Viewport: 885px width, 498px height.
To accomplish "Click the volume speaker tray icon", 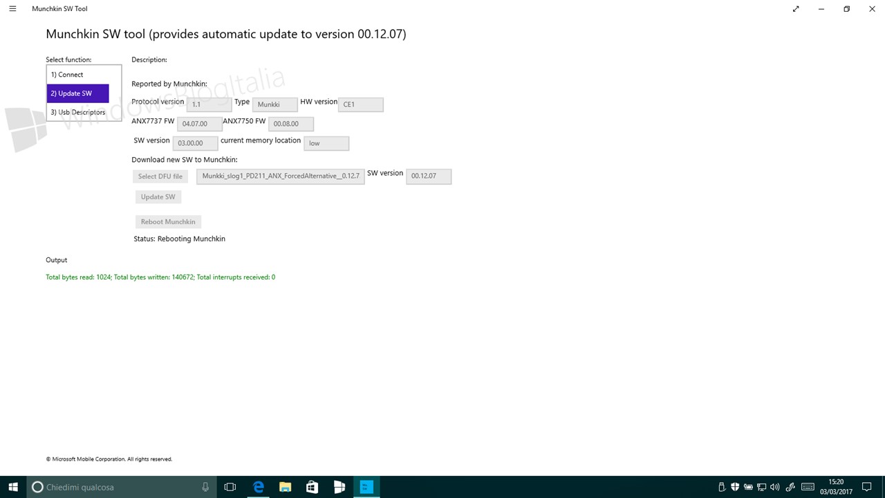I will 774,487.
